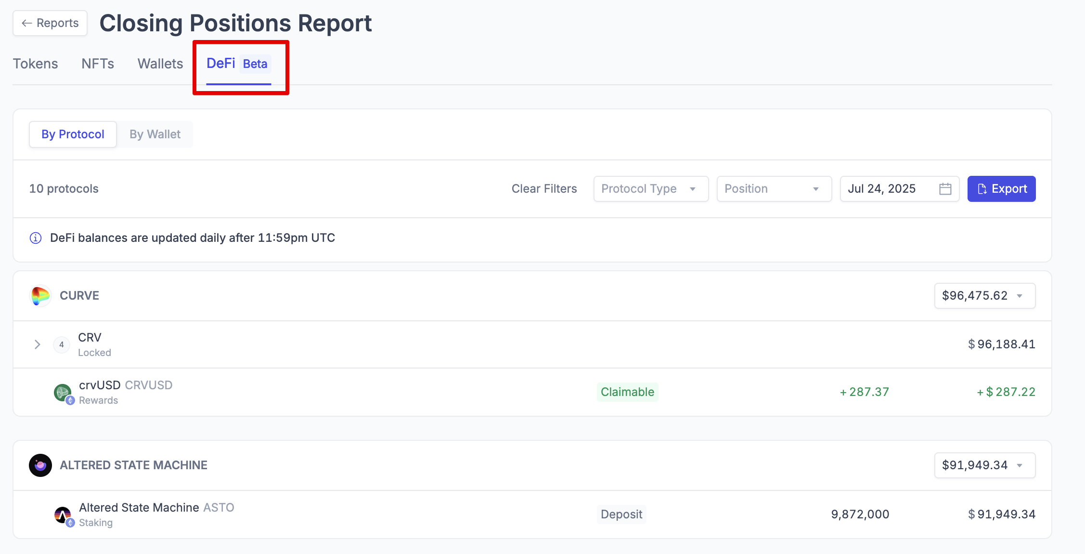The width and height of the screenshot is (1085, 554).
Task: Click the calendar icon in date field
Action: pos(945,189)
